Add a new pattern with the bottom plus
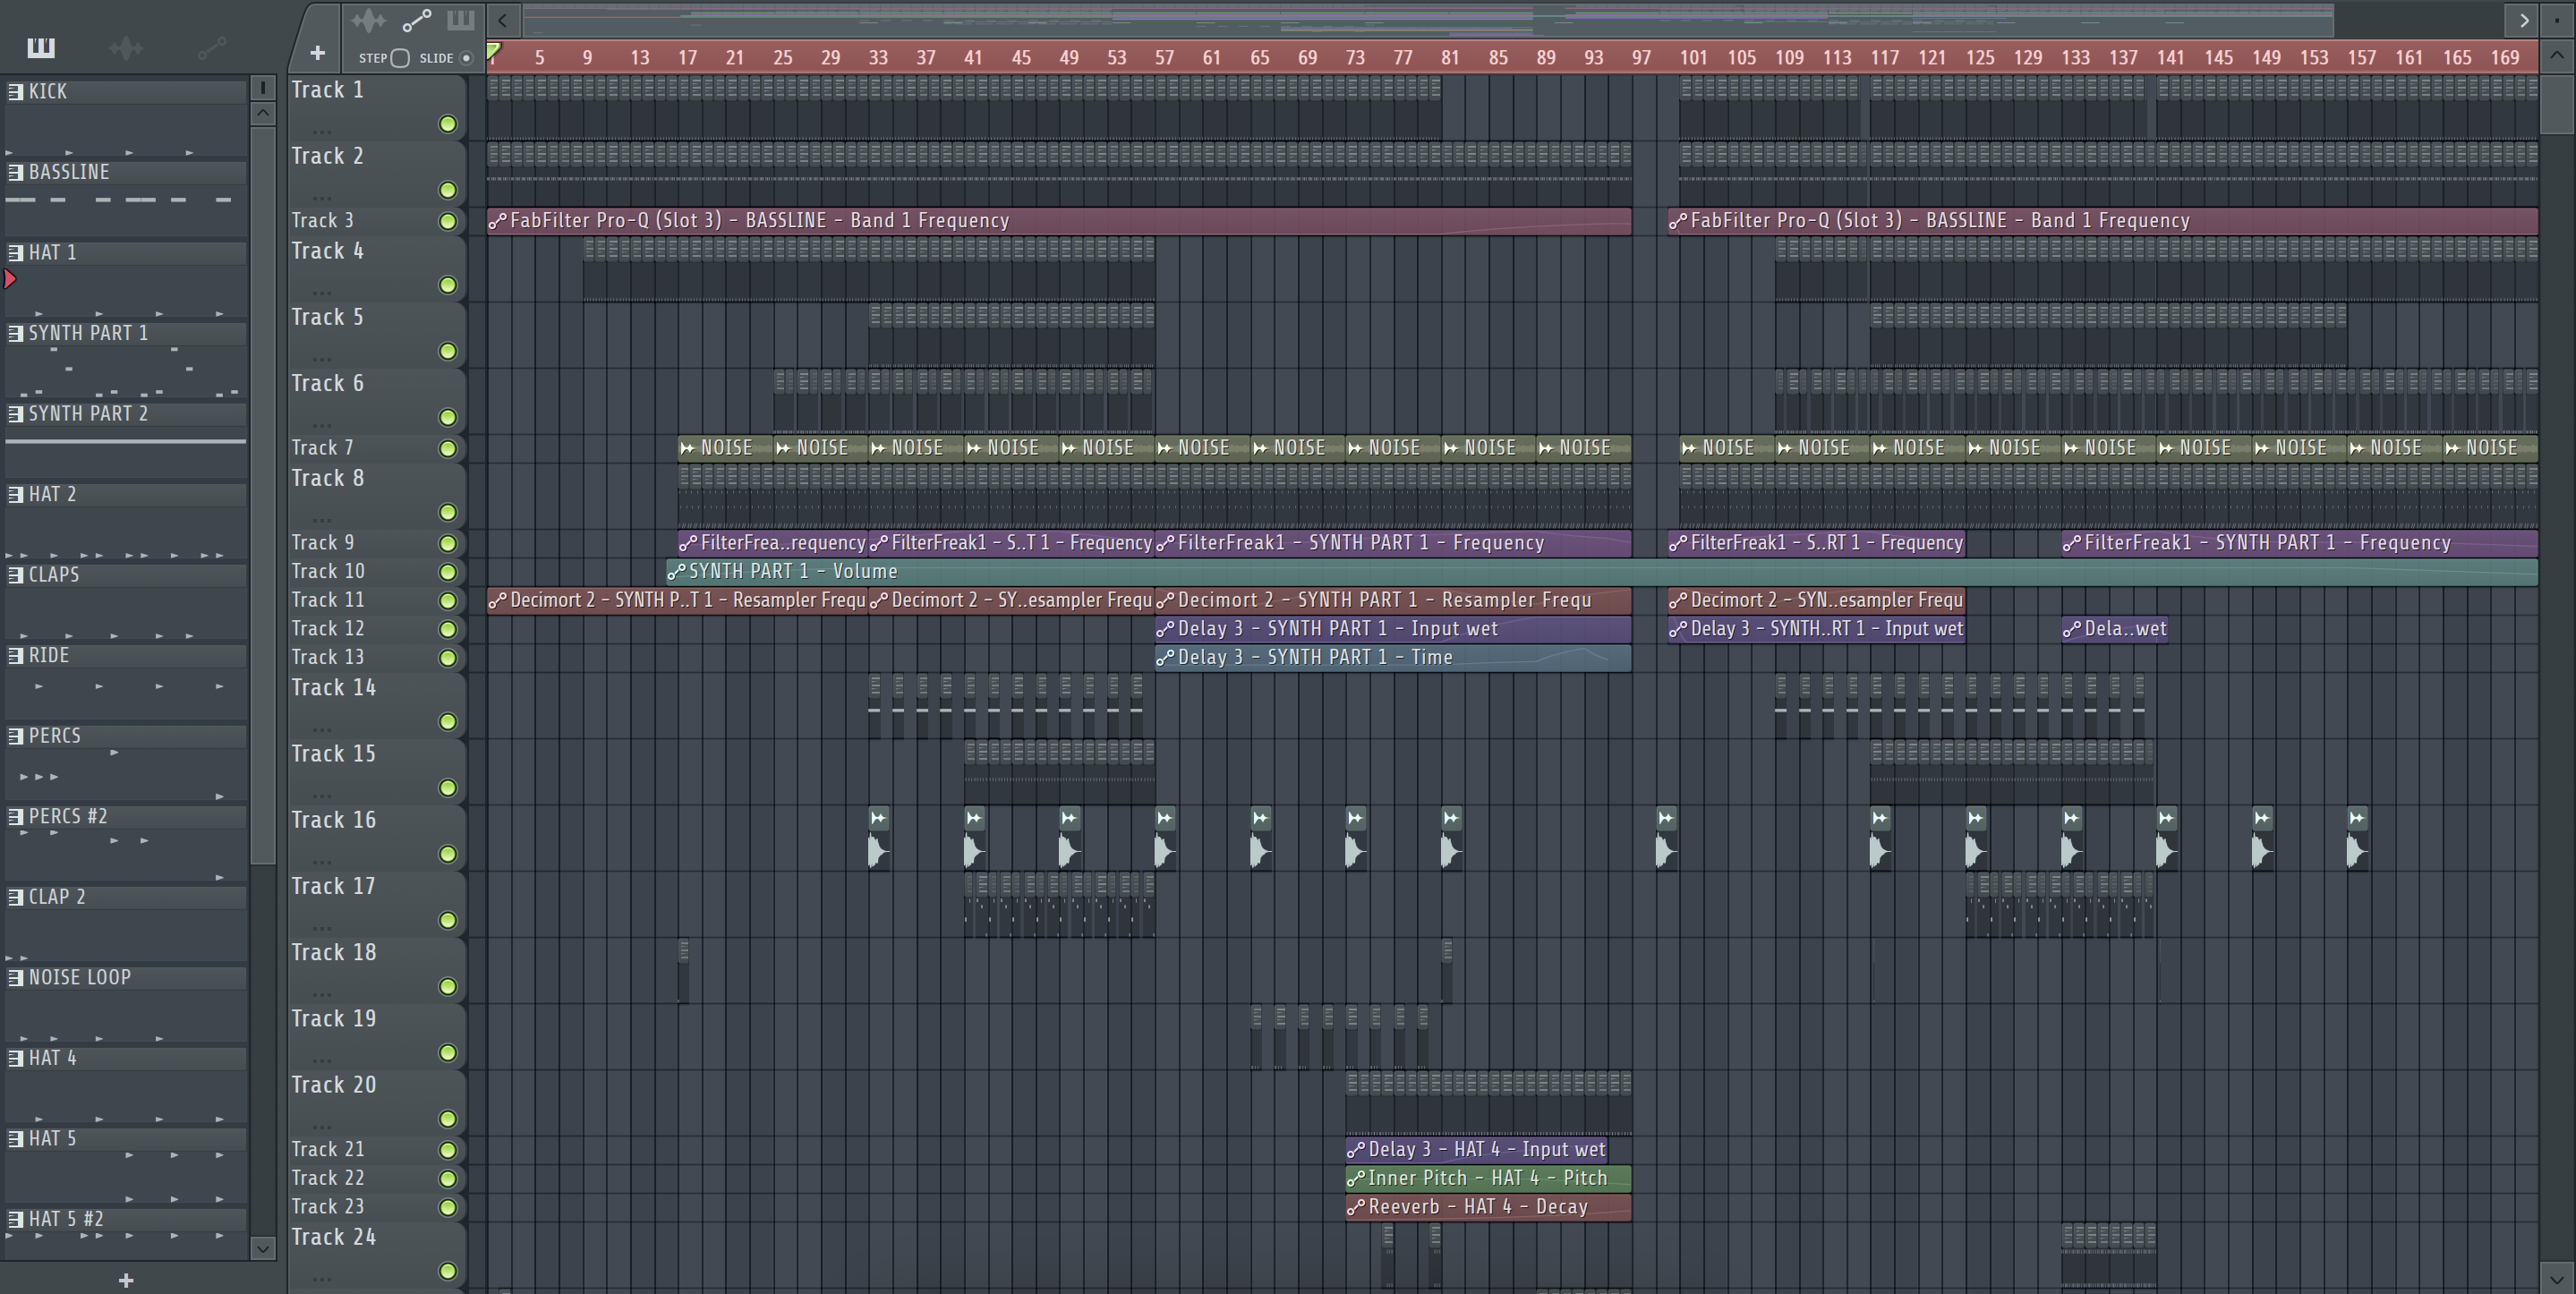The width and height of the screenshot is (2576, 1294). (126, 1280)
